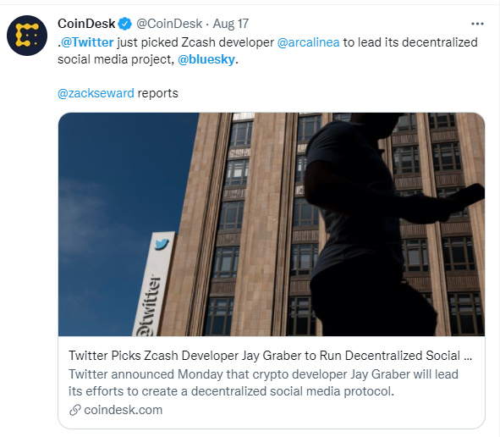Click the Aug 17 timestamp
Viewport: 500px width, 437px height.
[x=231, y=24]
